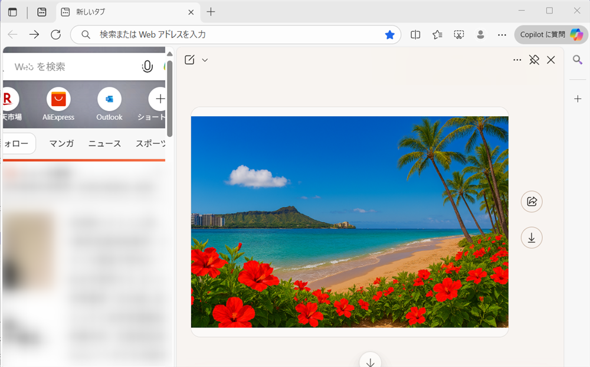Click inside the address bar input field

(x=236, y=34)
